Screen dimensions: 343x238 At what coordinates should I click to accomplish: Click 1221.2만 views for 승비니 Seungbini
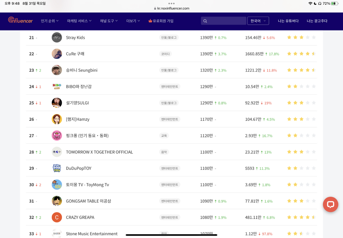[x=253, y=70]
